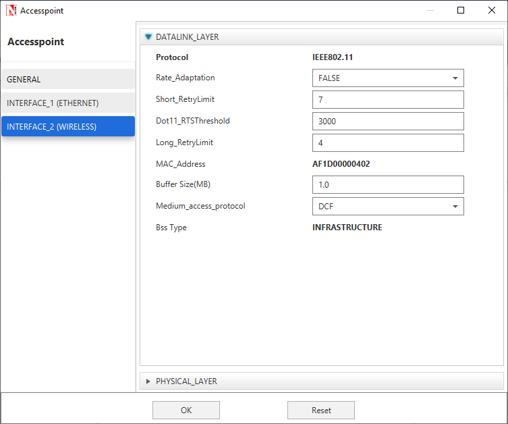Click the Short_RetryLimit input field
The height and width of the screenshot is (424, 508).
pos(388,100)
